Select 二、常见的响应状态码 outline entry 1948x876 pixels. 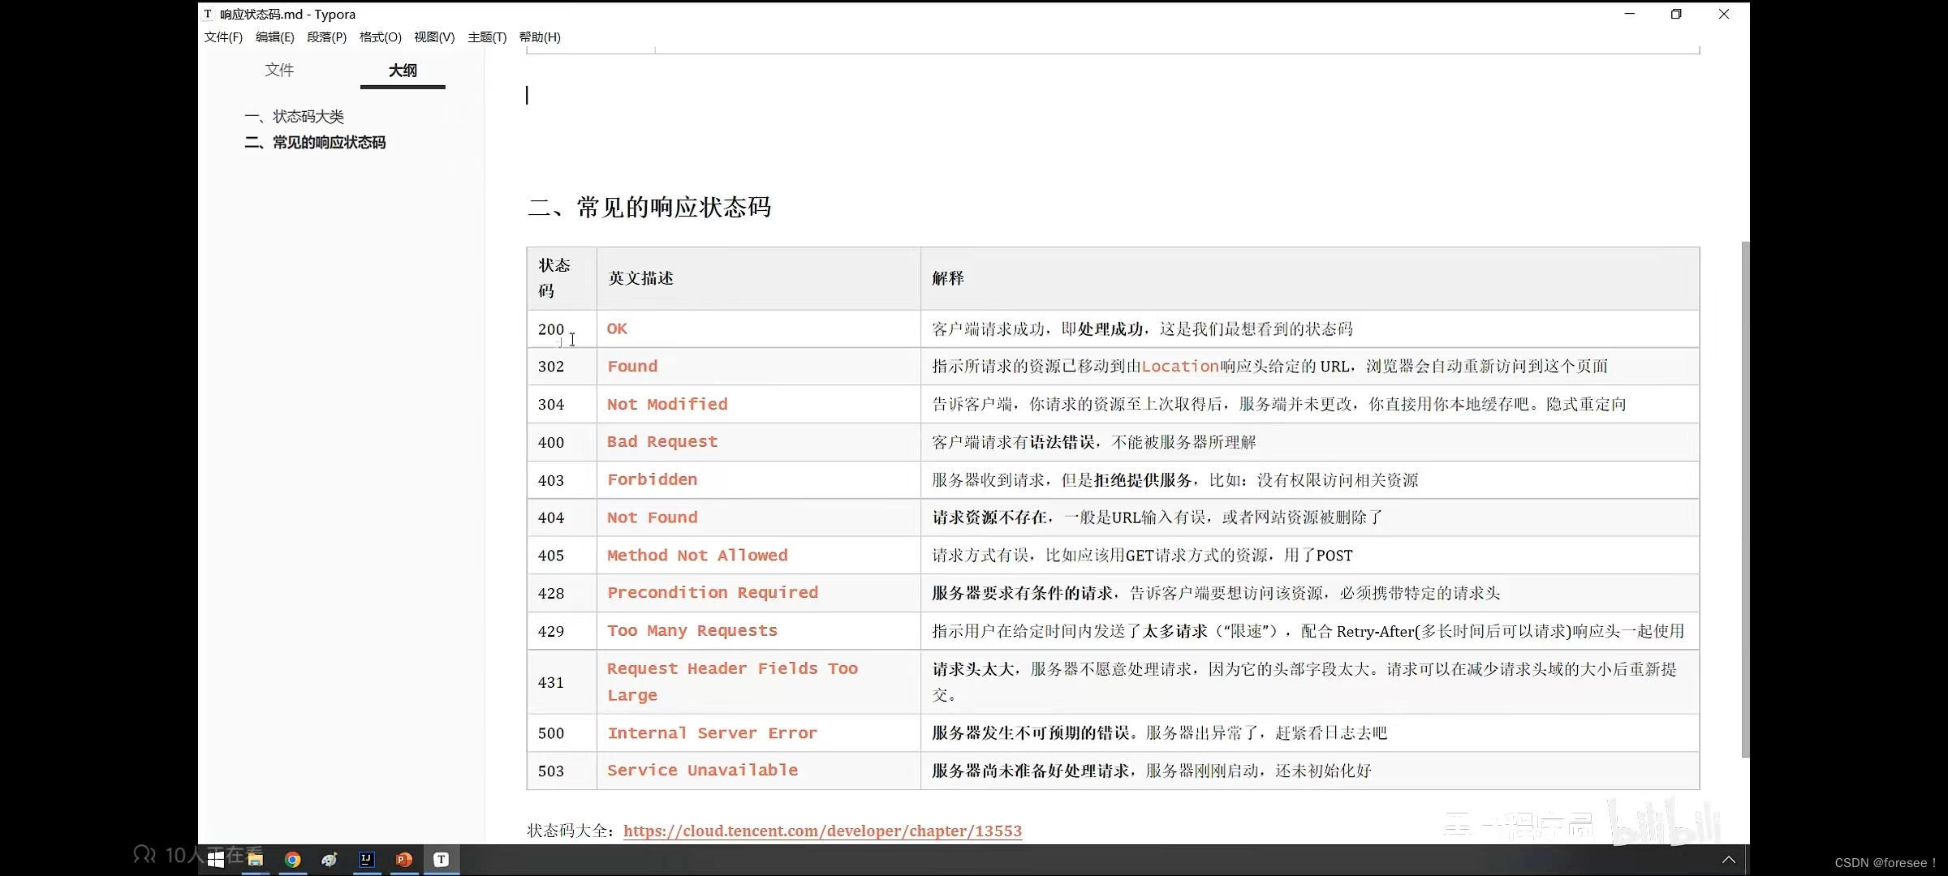[316, 143]
